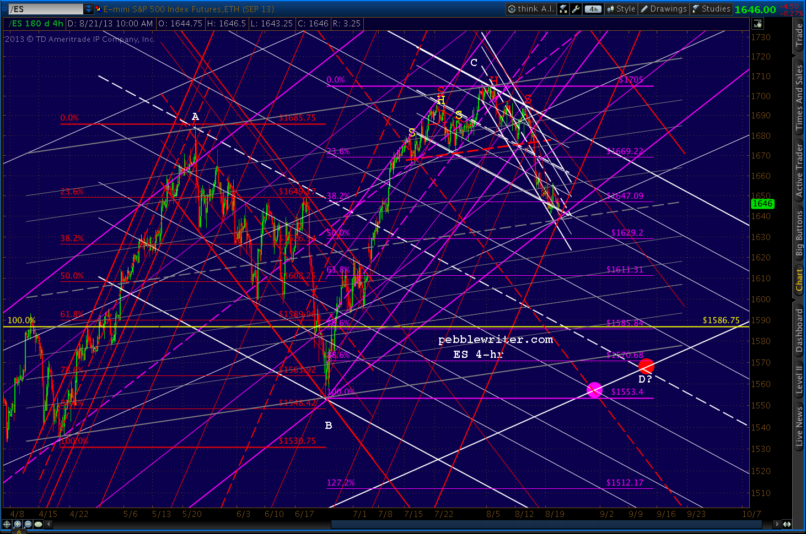
Task: Click the yellow $1586.75 price level label
Action: 721,320
